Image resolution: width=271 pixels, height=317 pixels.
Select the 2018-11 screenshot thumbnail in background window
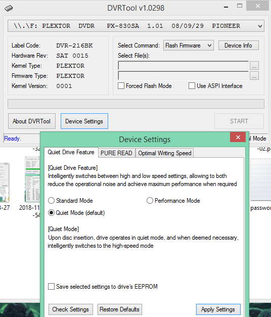tap(32, 179)
